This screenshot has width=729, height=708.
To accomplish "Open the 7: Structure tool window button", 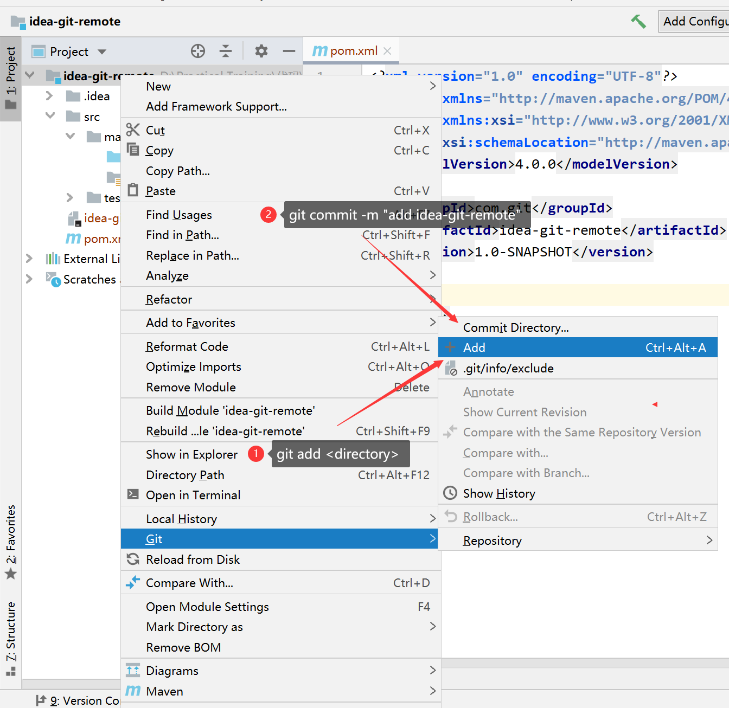I will click(11, 639).
